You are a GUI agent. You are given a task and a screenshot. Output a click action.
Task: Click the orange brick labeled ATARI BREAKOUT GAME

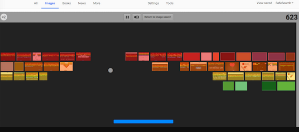(216, 66)
